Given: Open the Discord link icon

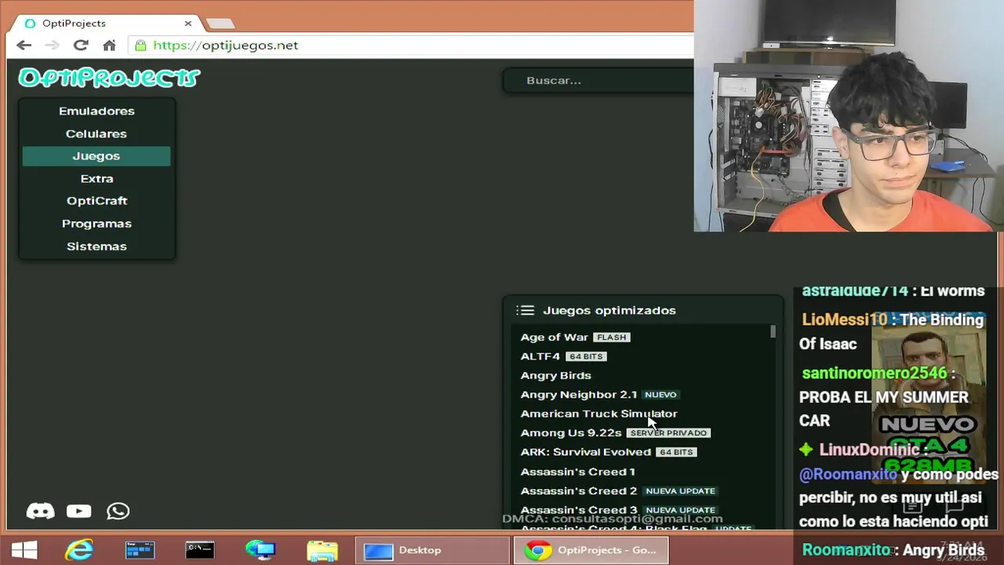Looking at the screenshot, I should (x=41, y=512).
